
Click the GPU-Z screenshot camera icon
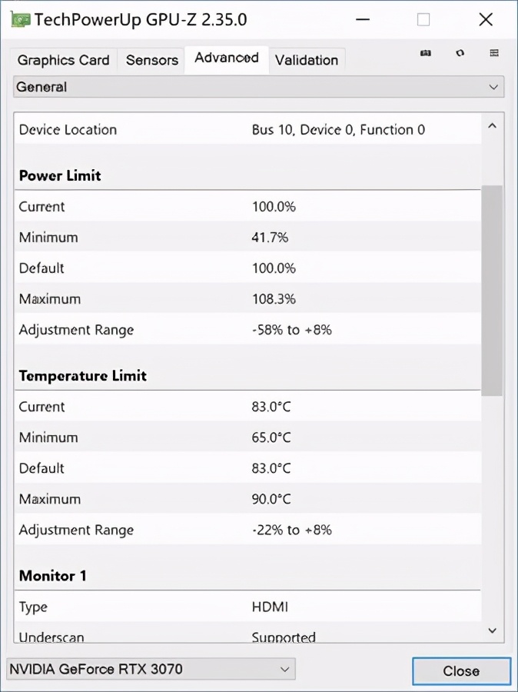425,53
